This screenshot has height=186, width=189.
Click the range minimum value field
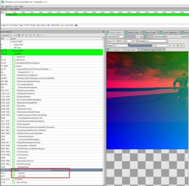(x=120, y=46)
